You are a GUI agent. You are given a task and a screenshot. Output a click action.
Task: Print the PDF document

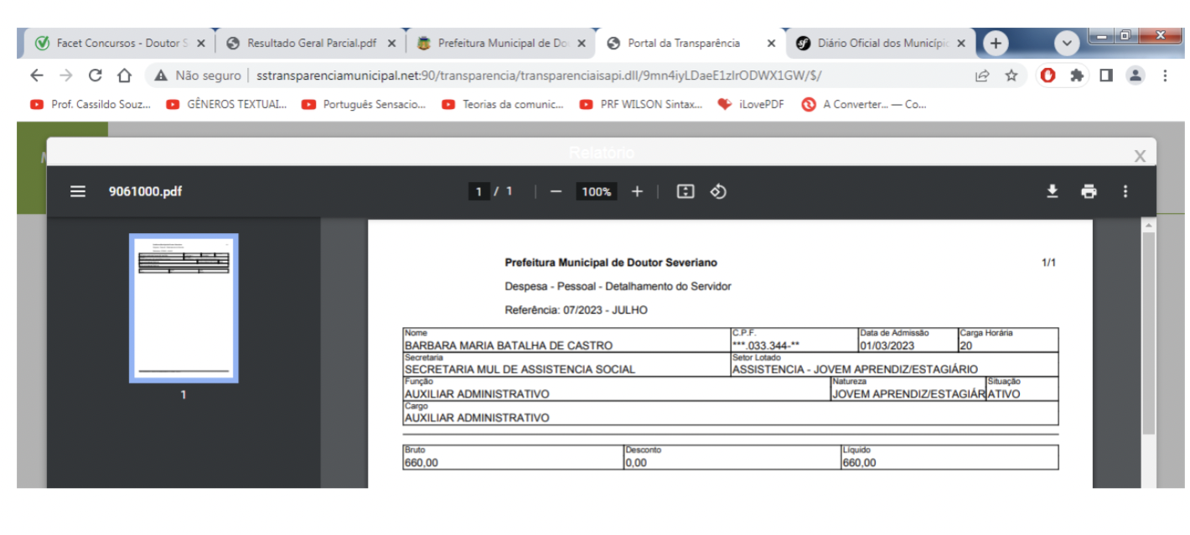coord(1089,192)
